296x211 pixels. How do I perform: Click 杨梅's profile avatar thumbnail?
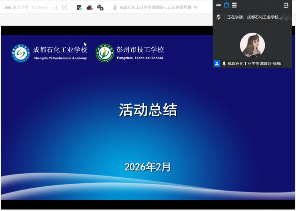tap(252, 45)
